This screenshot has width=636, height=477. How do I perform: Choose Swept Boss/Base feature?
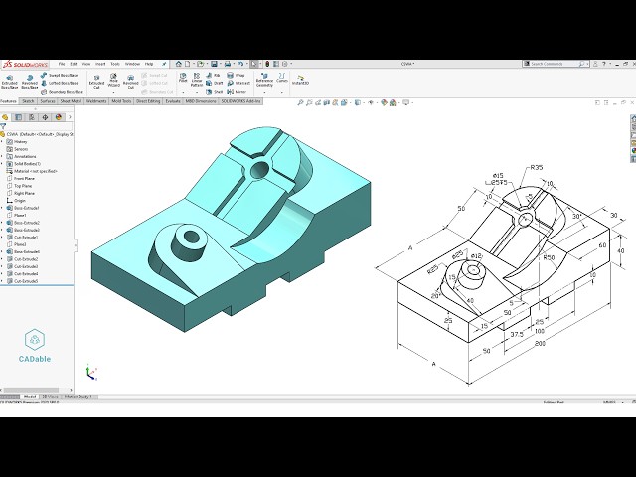pos(60,76)
